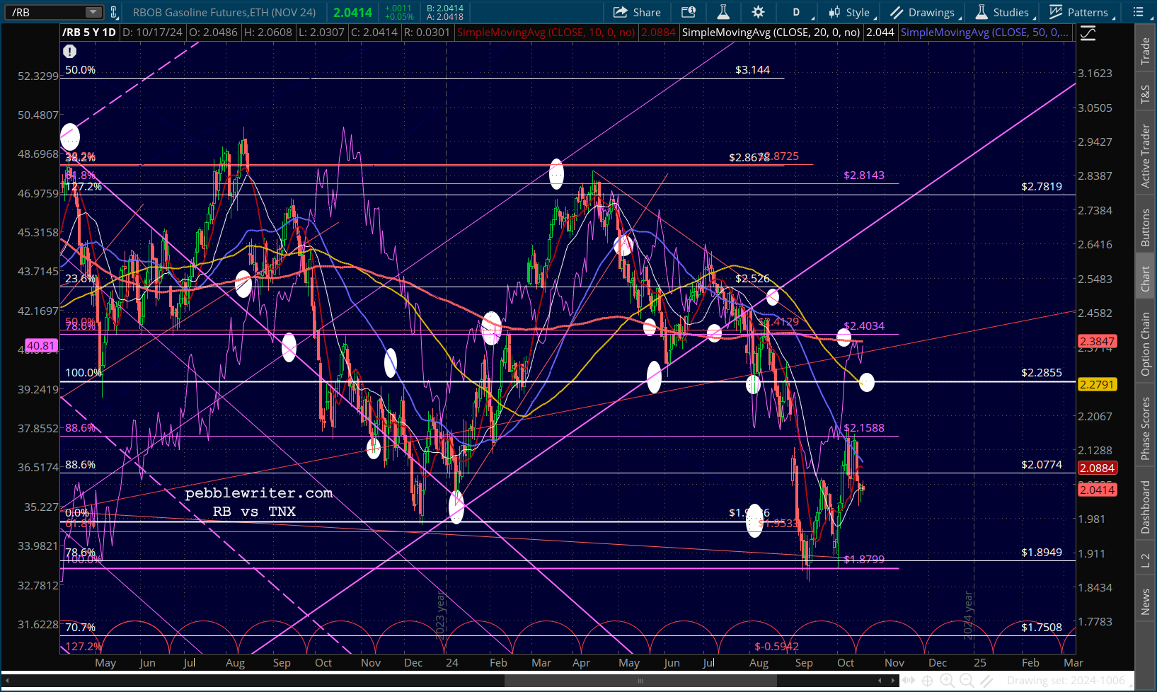Open the list options menu icon
Image resolution: width=1157 pixels, height=692 pixels.
[x=1138, y=12]
